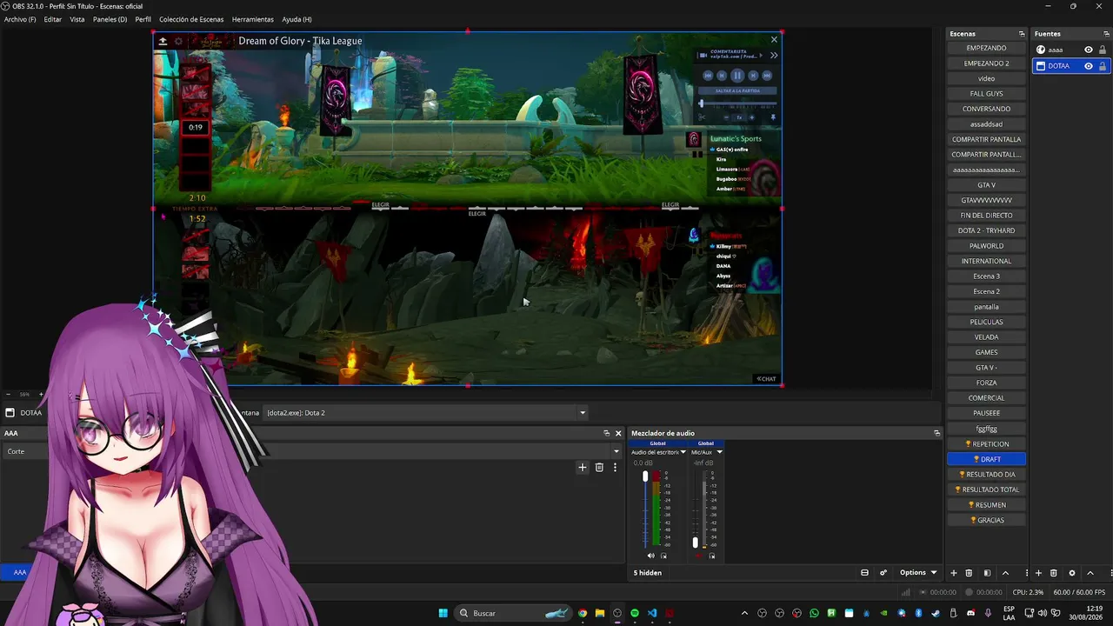The width and height of the screenshot is (1113, 626).
Task: Open File Explorer from the taskbar
Action: pos(600,613)
